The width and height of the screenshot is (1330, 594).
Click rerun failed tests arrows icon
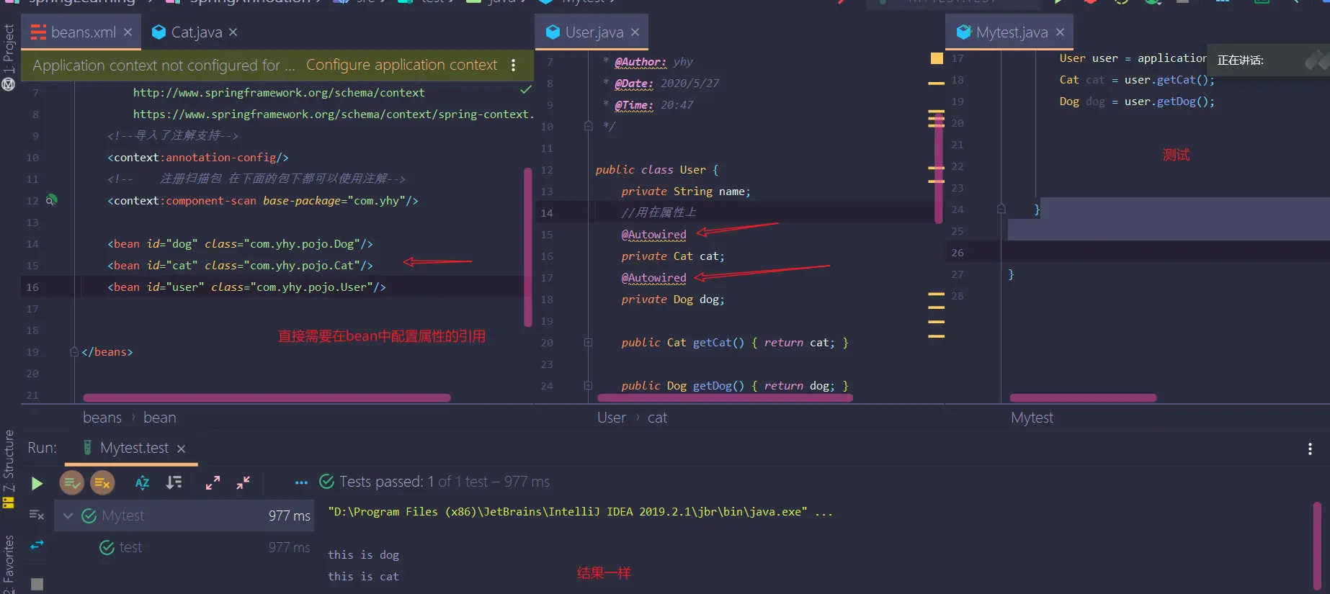point(37,545)
